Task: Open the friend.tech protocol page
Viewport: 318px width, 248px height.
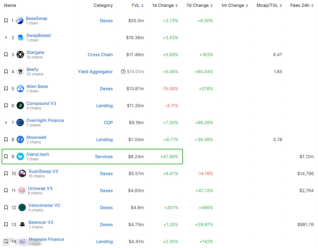Action: pyautogui.click(x=38, y=154)
